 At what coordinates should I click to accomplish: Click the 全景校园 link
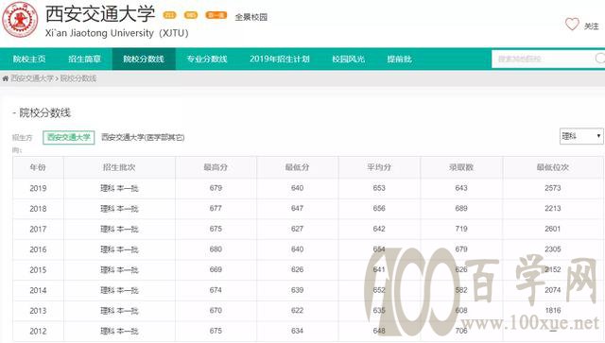[x=251, y=17]
